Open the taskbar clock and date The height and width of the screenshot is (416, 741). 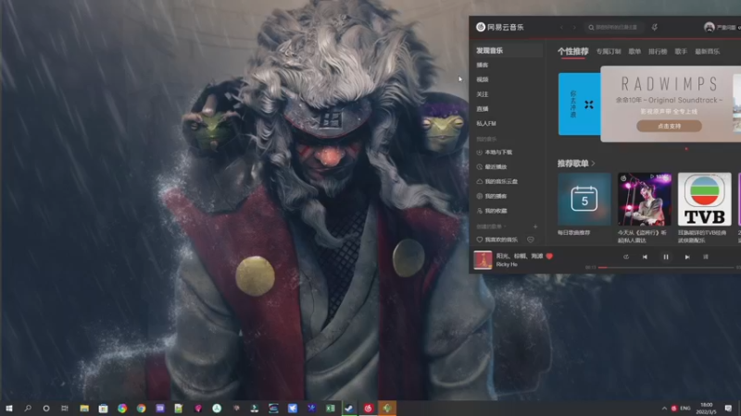(707, 409)
